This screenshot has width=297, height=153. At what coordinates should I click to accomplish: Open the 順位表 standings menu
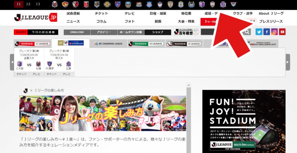pos(186,13)
